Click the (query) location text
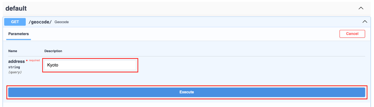374x107 pixels. [x=15, y=72]
